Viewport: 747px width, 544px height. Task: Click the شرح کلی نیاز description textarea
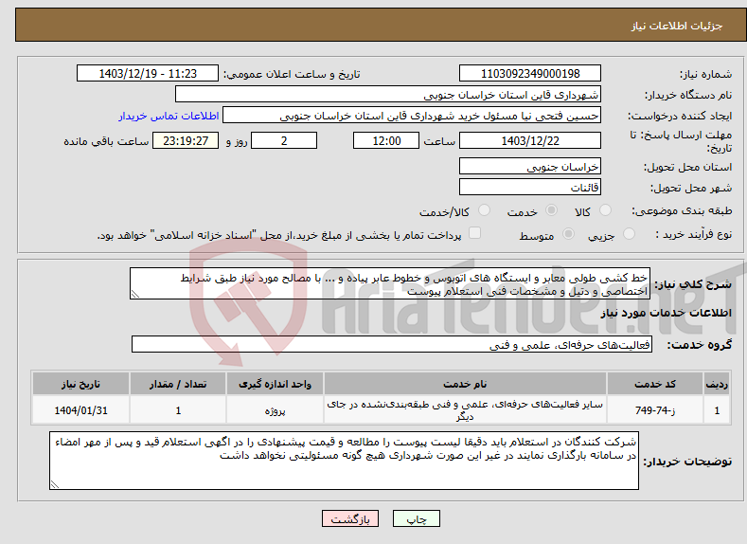390,283
